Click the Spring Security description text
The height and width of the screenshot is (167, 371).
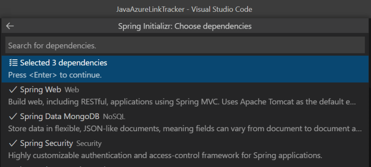coord(165,155)
